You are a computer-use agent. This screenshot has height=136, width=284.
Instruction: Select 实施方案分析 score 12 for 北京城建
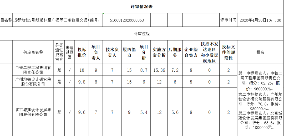(x=159, y=112)
